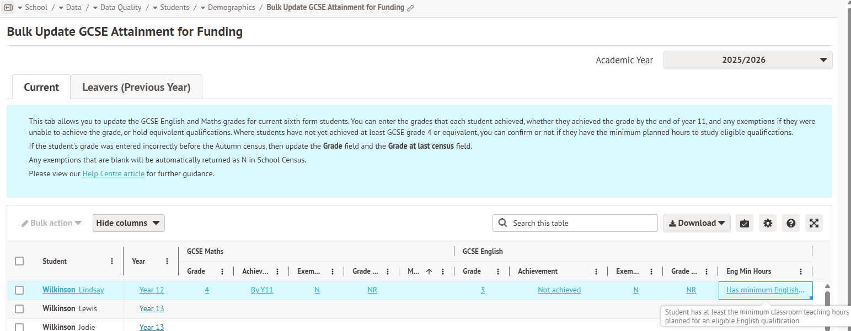Open the Download dropdown menu

pos(697,223)
